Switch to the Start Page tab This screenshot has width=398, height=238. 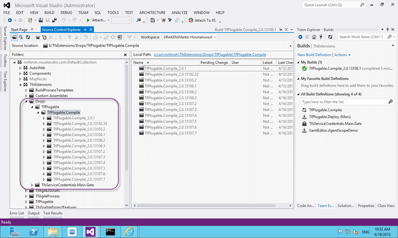tap(19, 30)
